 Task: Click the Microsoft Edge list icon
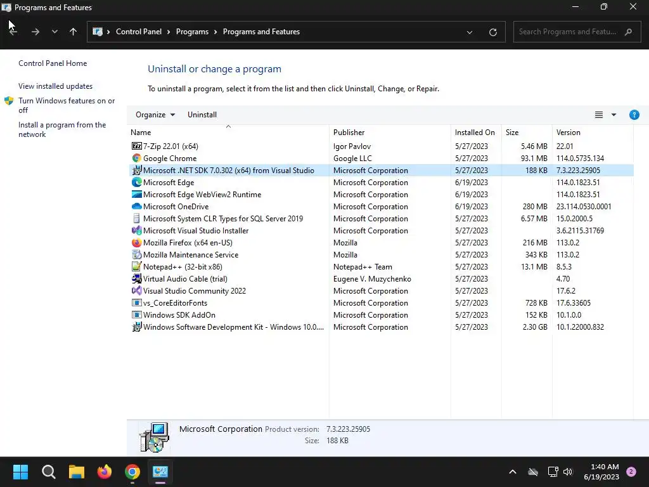137,182
